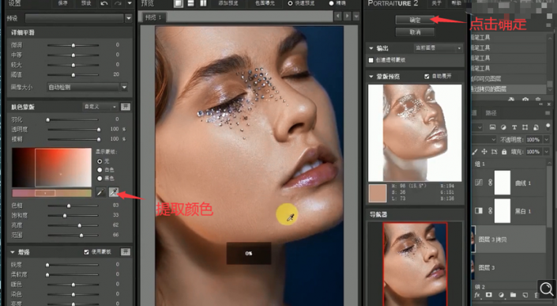Select the first skin eyedropper tool
Viewport: 557px width, 306px height.
click(x=101, y=192)
